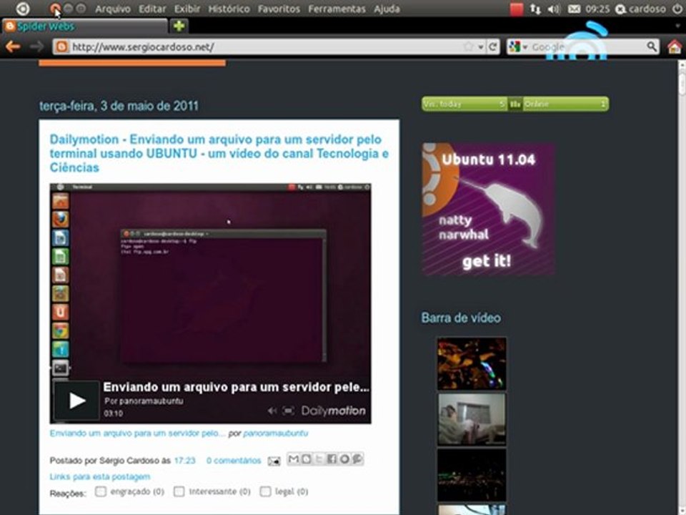The width and height of the screenshot is (686, 515).
Task: Click the Barra de vídeo heading
Action: click(461, 318)
